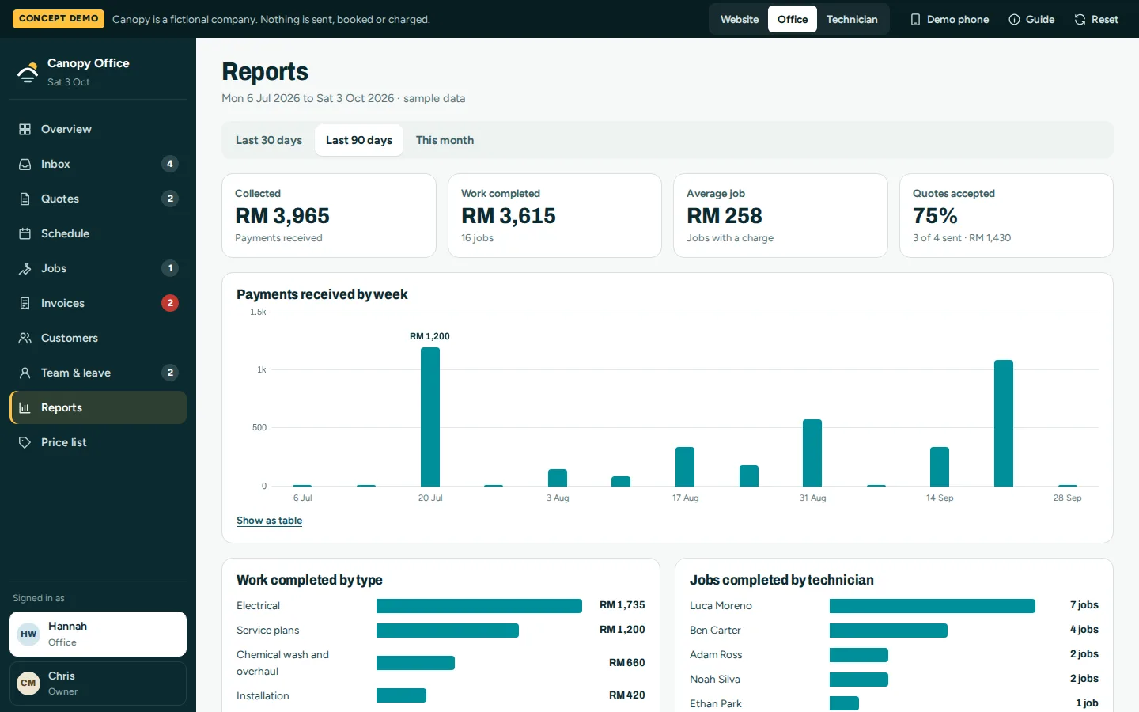Click the Show as table link

[269, 521]
